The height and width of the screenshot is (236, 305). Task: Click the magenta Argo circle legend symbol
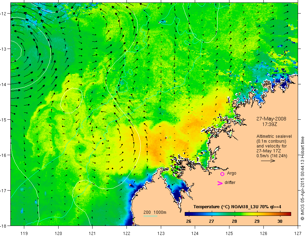pyautogui.click(x=222, y=174)
